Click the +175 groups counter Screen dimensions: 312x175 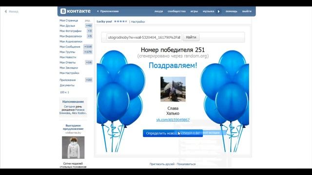(88, 52)
